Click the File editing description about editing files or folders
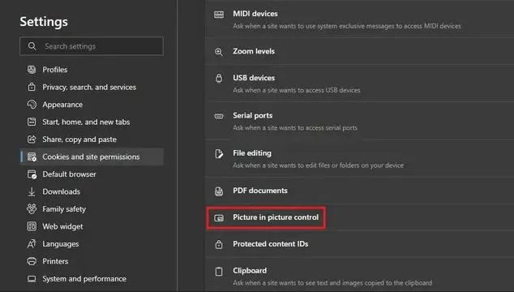 [319, 165]
